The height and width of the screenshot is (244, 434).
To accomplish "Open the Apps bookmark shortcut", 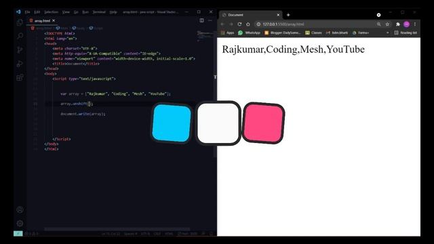I will [x=228, y=33].
